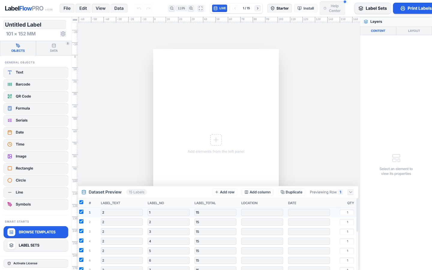Insert a Line object
This screenshot has width=432, height=270.
coord(36,192)
